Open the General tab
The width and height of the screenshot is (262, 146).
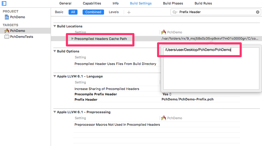(65, 3)
